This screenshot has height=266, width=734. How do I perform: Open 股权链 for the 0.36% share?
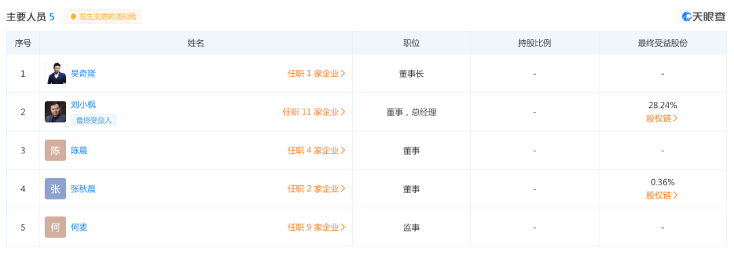point(662,195)
